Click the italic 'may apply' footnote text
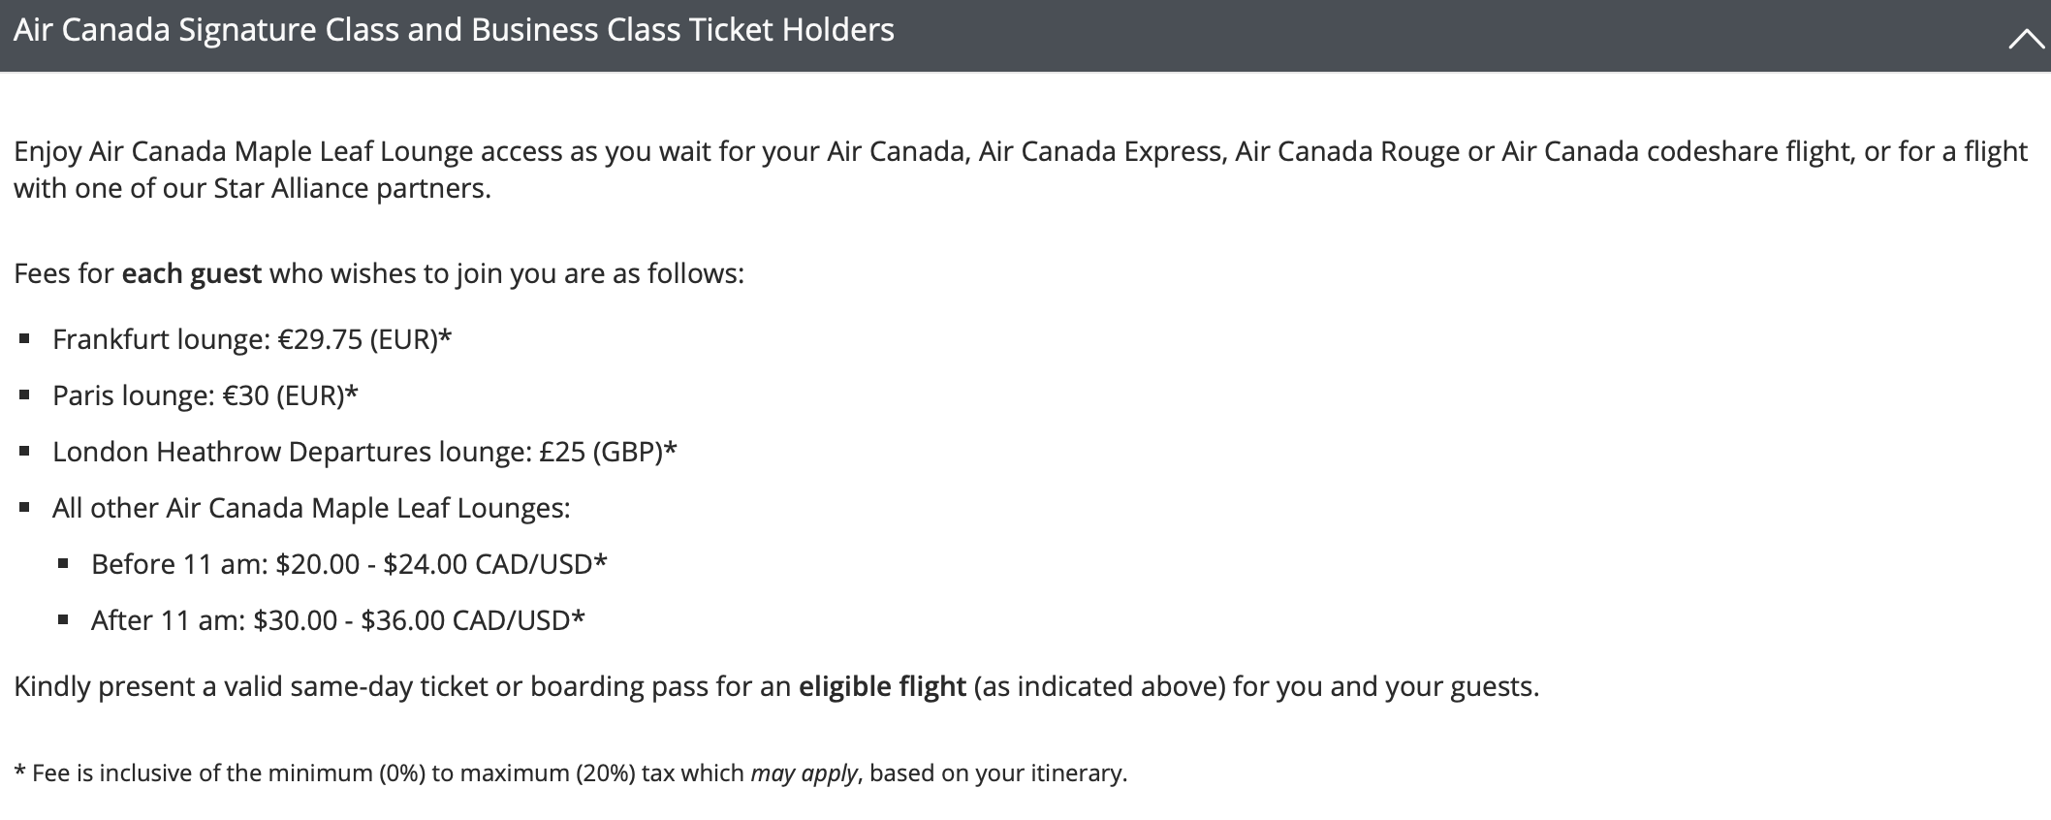The image size is (2051, 820). tap(805, 773)
